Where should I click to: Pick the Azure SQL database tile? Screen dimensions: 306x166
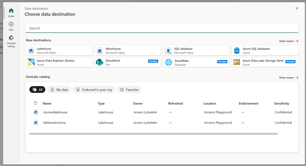pos(265,50)
